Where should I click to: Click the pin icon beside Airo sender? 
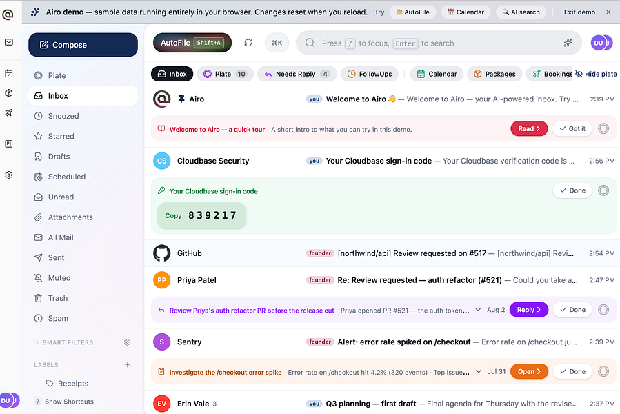[x=181, y=99]
